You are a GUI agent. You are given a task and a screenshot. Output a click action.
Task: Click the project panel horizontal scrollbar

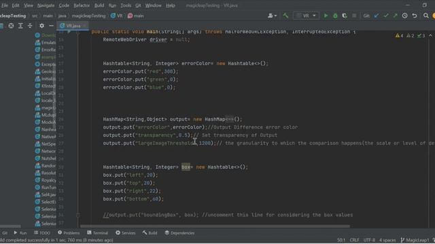pyautogui.click(x=10, y=226)
